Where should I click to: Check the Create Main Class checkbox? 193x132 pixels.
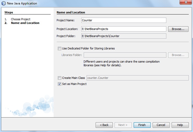[59, 78]
